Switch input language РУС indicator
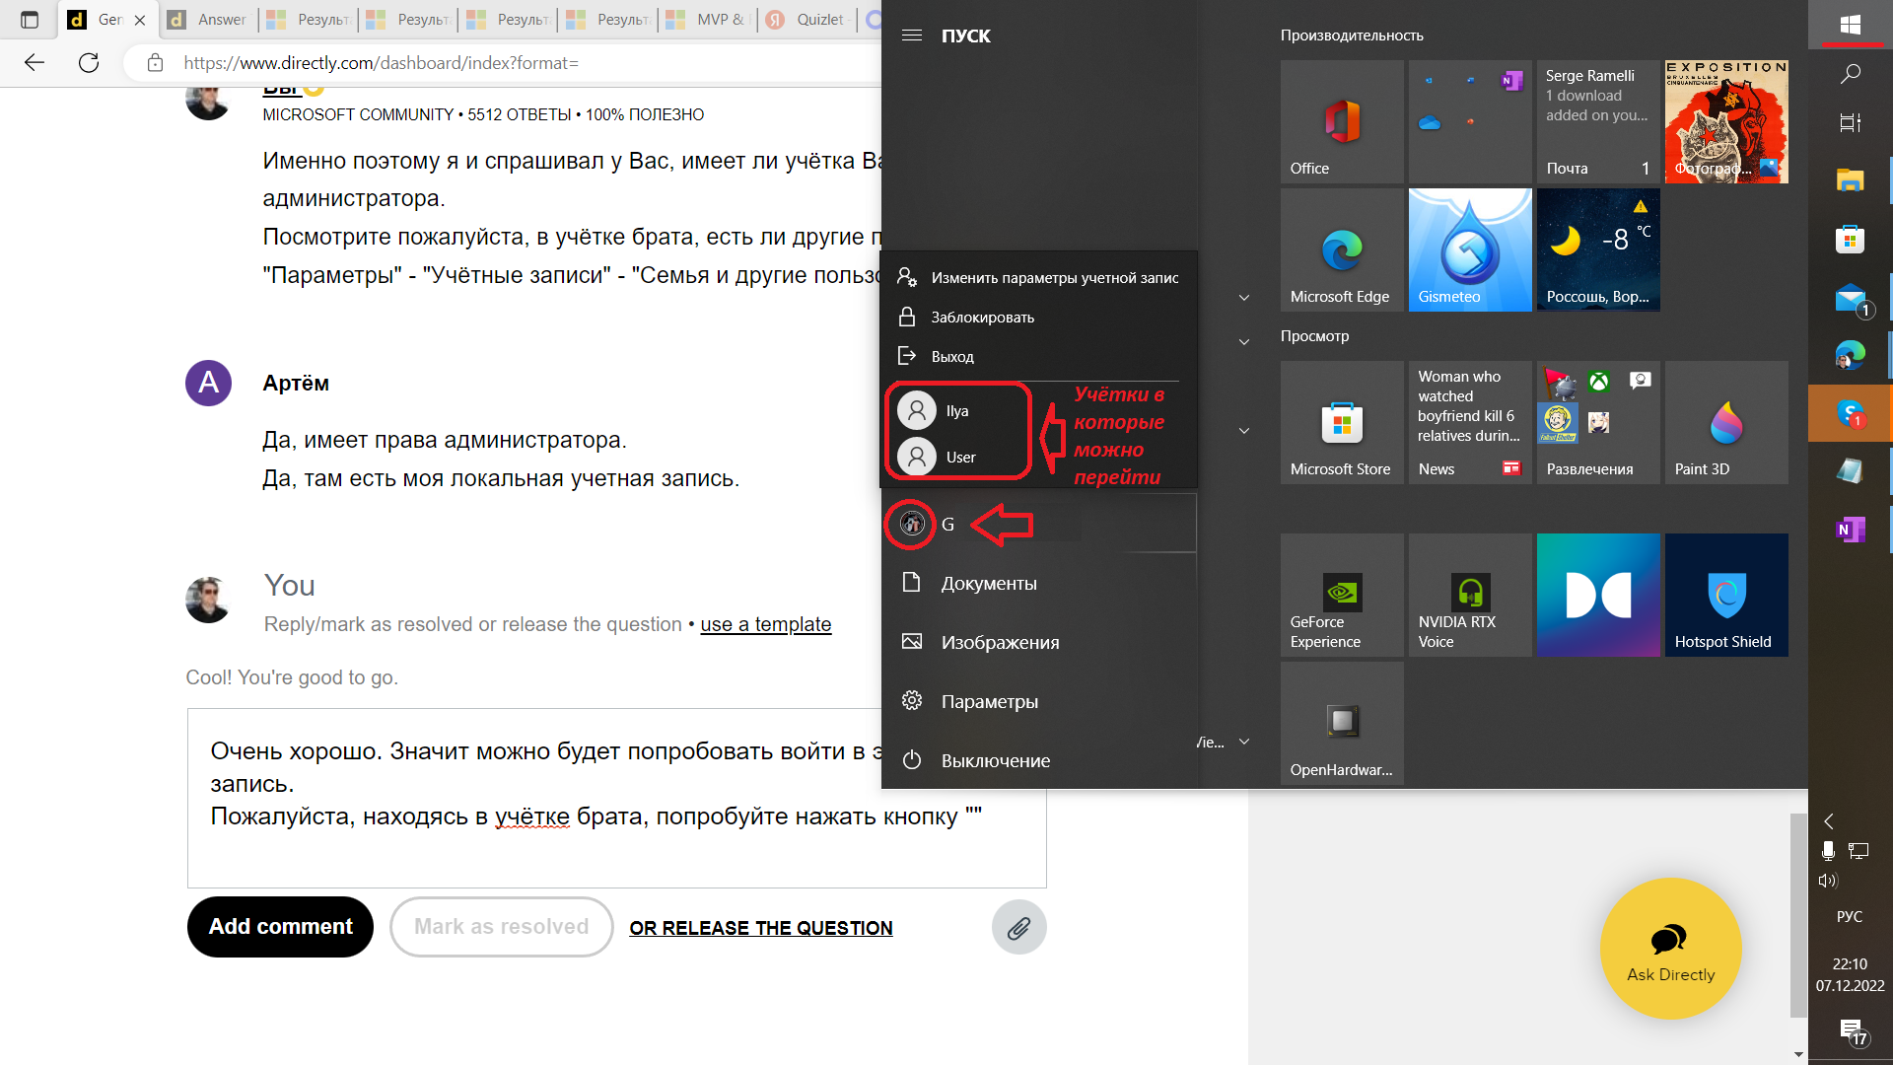The image size is (1893, 1065). (x=1850, y=916)
